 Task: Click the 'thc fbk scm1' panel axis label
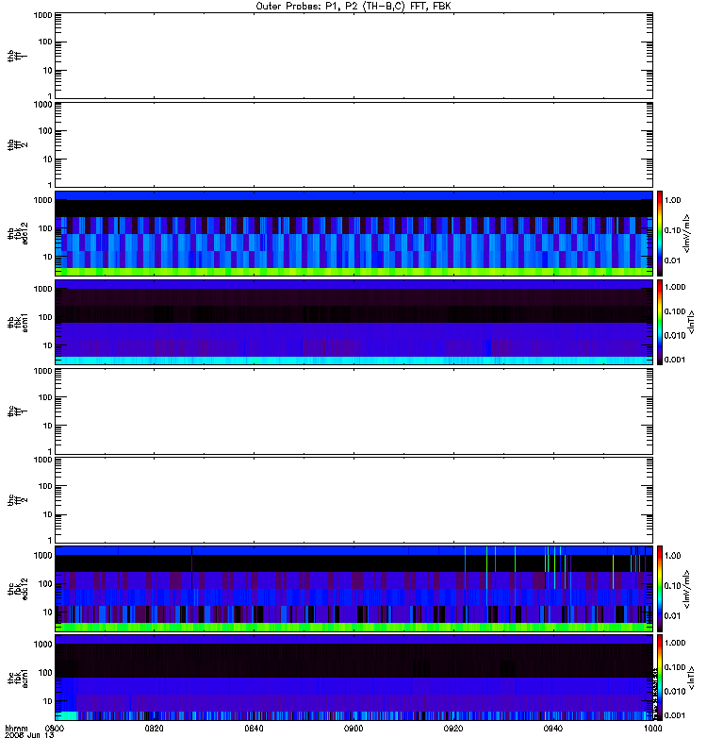[x=18, y=678]
